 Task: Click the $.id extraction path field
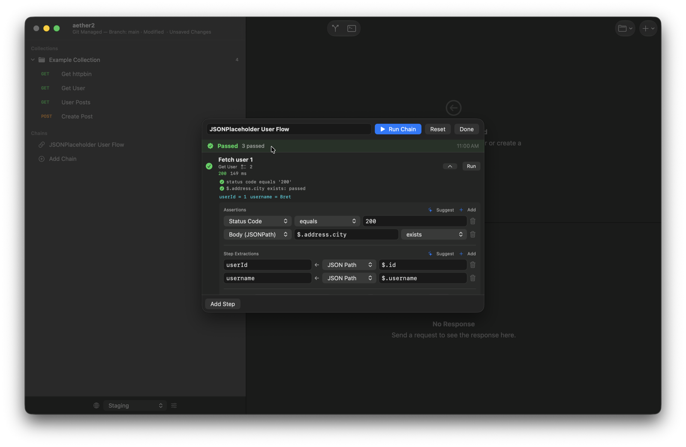click(x=422, y=265)
